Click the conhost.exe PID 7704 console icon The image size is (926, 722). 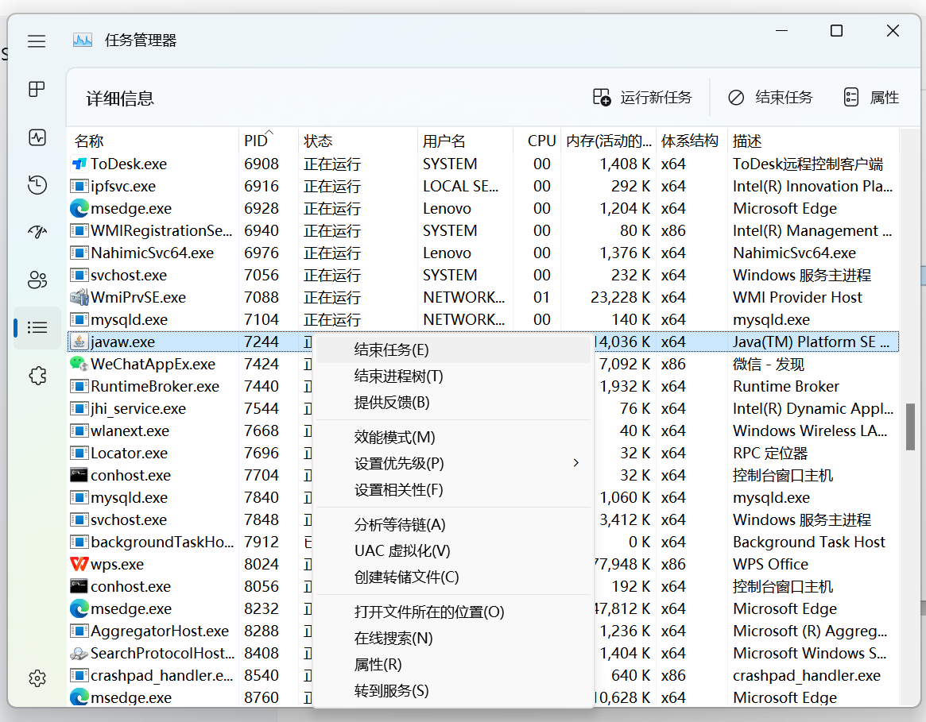pos(79,475)
